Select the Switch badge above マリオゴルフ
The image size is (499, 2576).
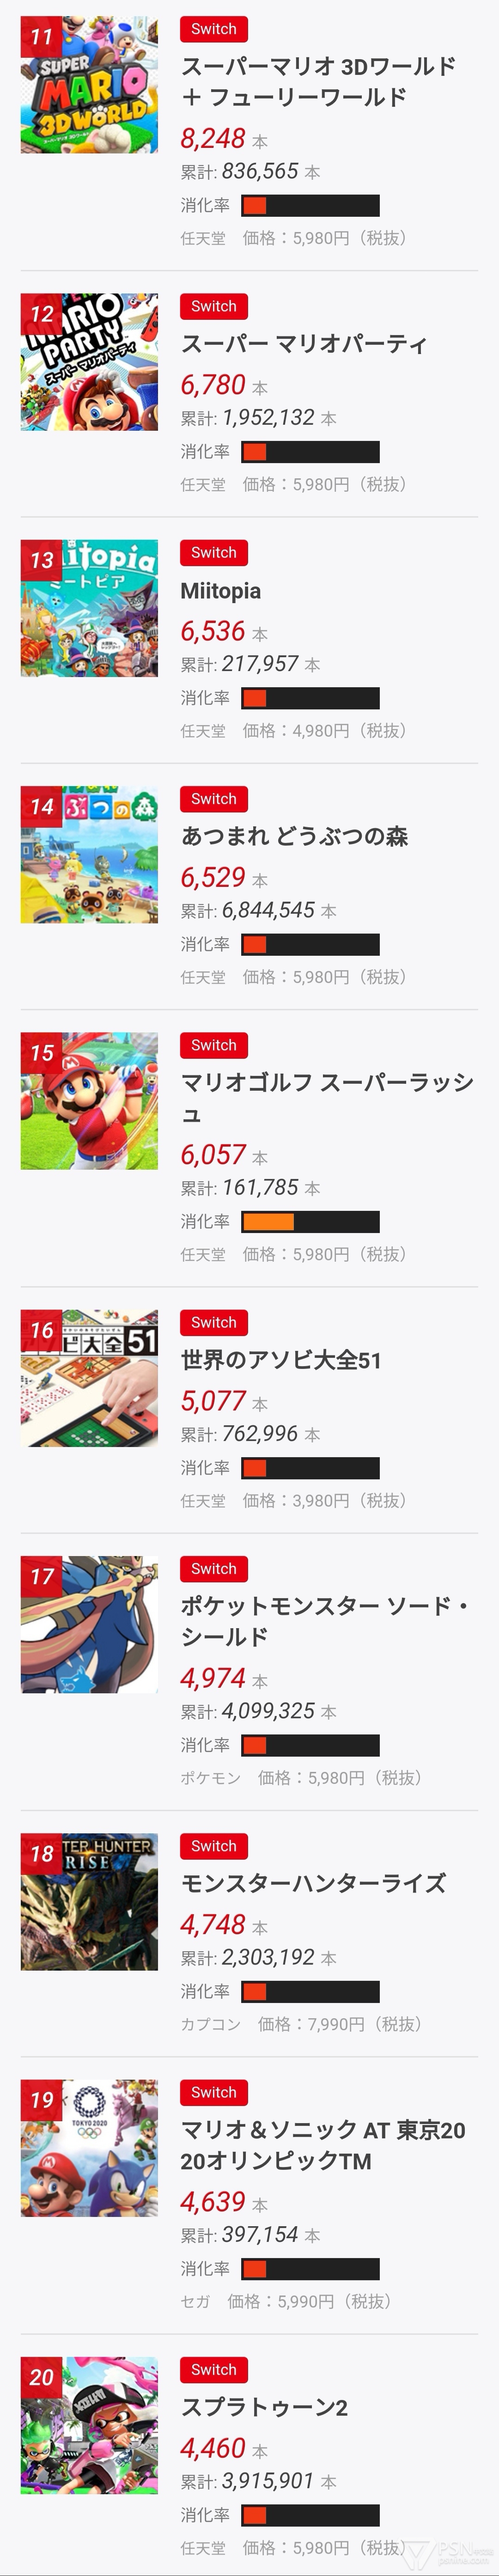(214, 1046)
